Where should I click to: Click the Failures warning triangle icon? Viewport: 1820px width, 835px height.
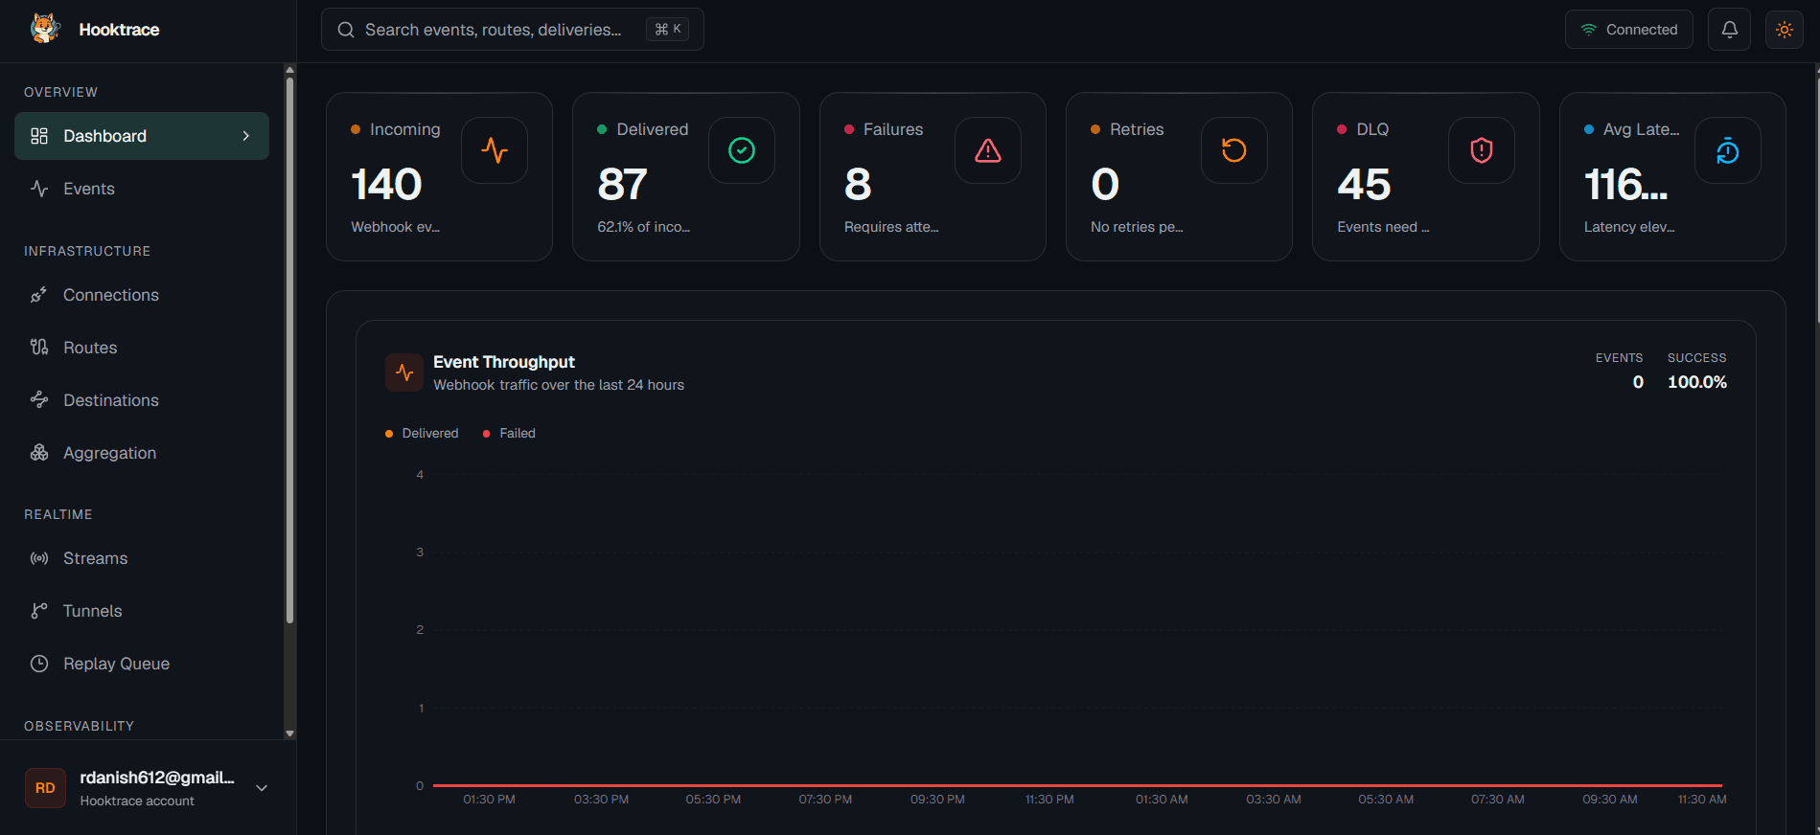click(988, 150)
